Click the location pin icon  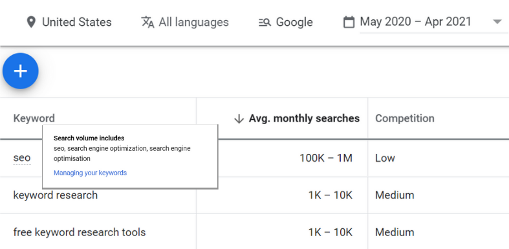(x=31, y=23)
